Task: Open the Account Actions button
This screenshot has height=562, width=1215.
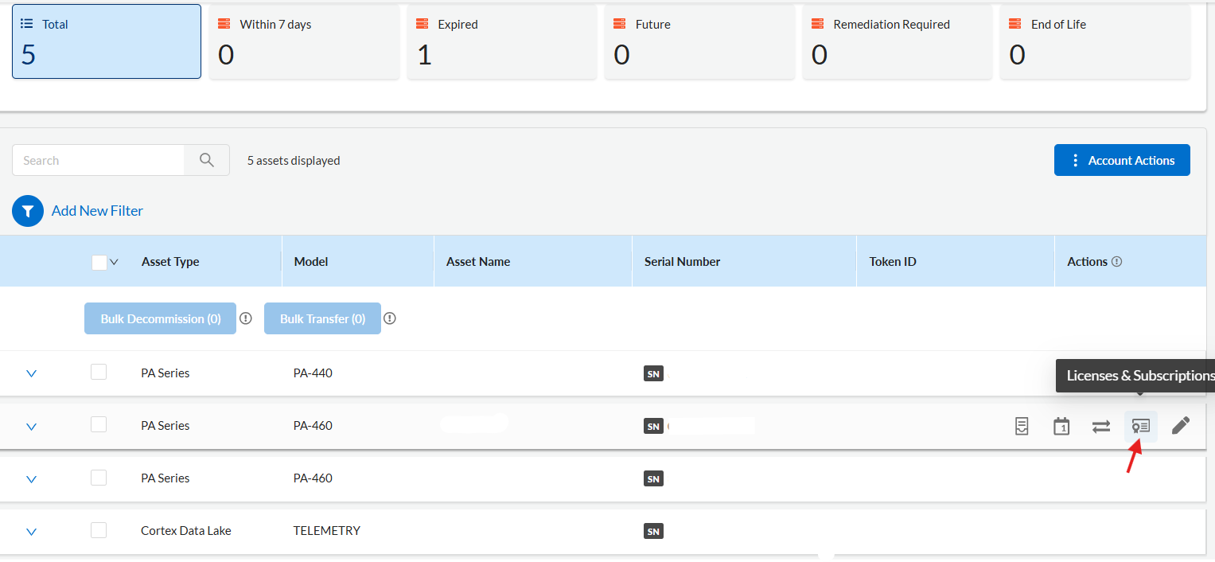Action: 1121,160
